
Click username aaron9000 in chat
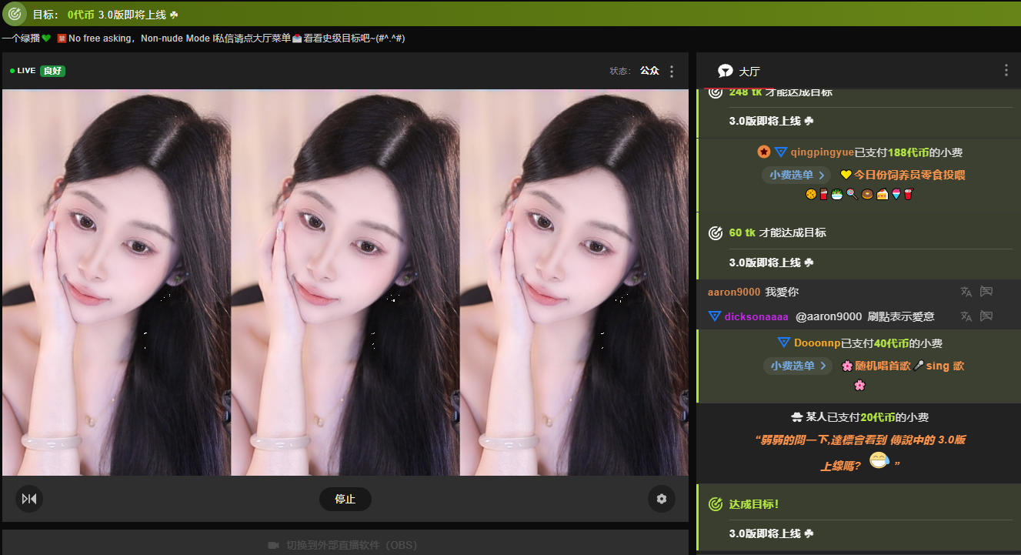tap(733, 293)
